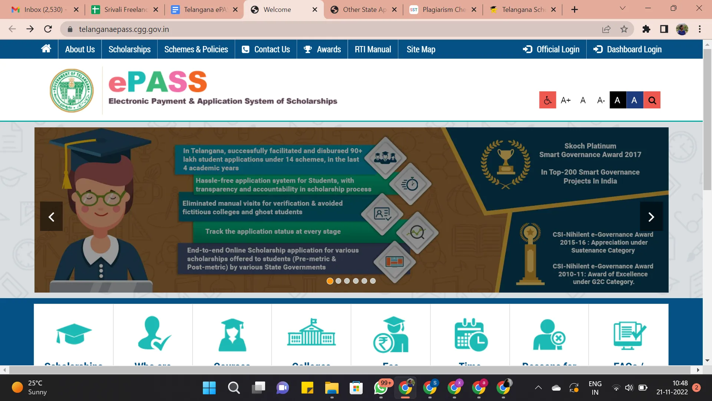Screen dimensions: 712x401
Task: Open Schemes & Policies menu
Action: click(x=196, y=49)
